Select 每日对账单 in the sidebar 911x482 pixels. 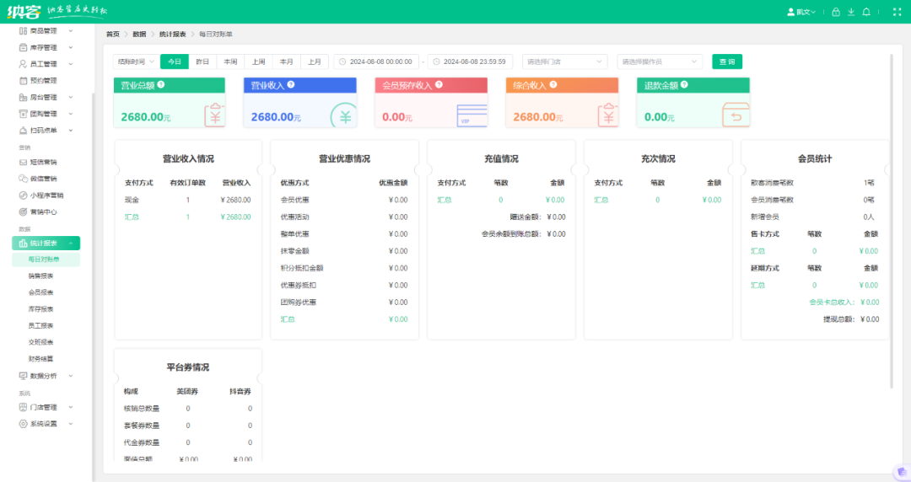click(46, 260)
